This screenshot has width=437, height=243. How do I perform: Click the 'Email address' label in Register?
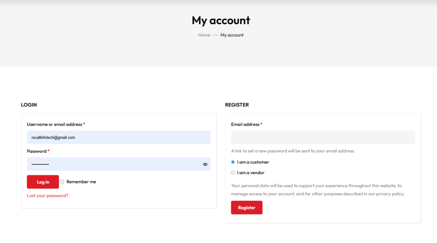(245, 125)
